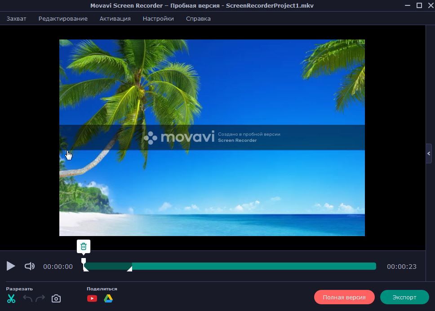
Task: Click the undo arrow icon
Action: point(27,298)
